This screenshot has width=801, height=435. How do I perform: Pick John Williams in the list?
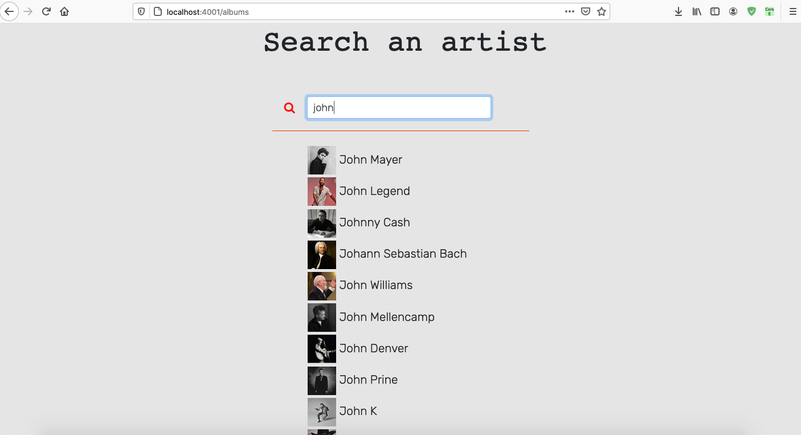(x=376, y=285)
